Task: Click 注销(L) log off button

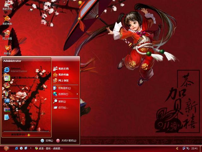Action: pos(47,141)
